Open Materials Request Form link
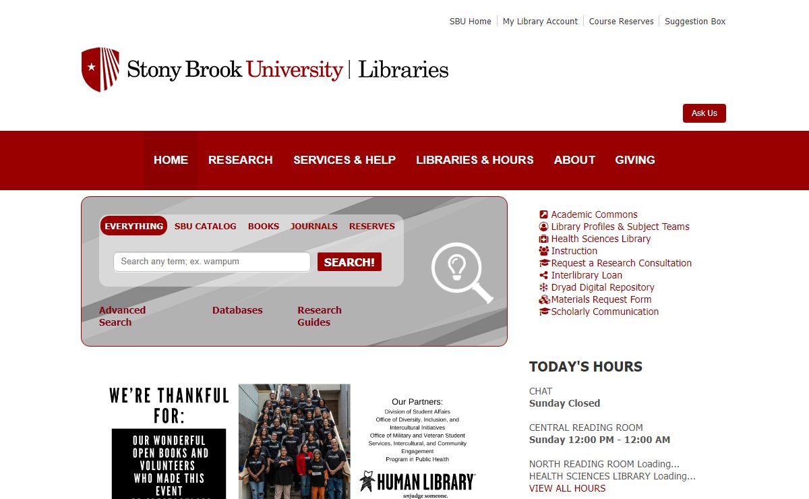The width and height of the screenshot is (809, 499). [601, 299]
